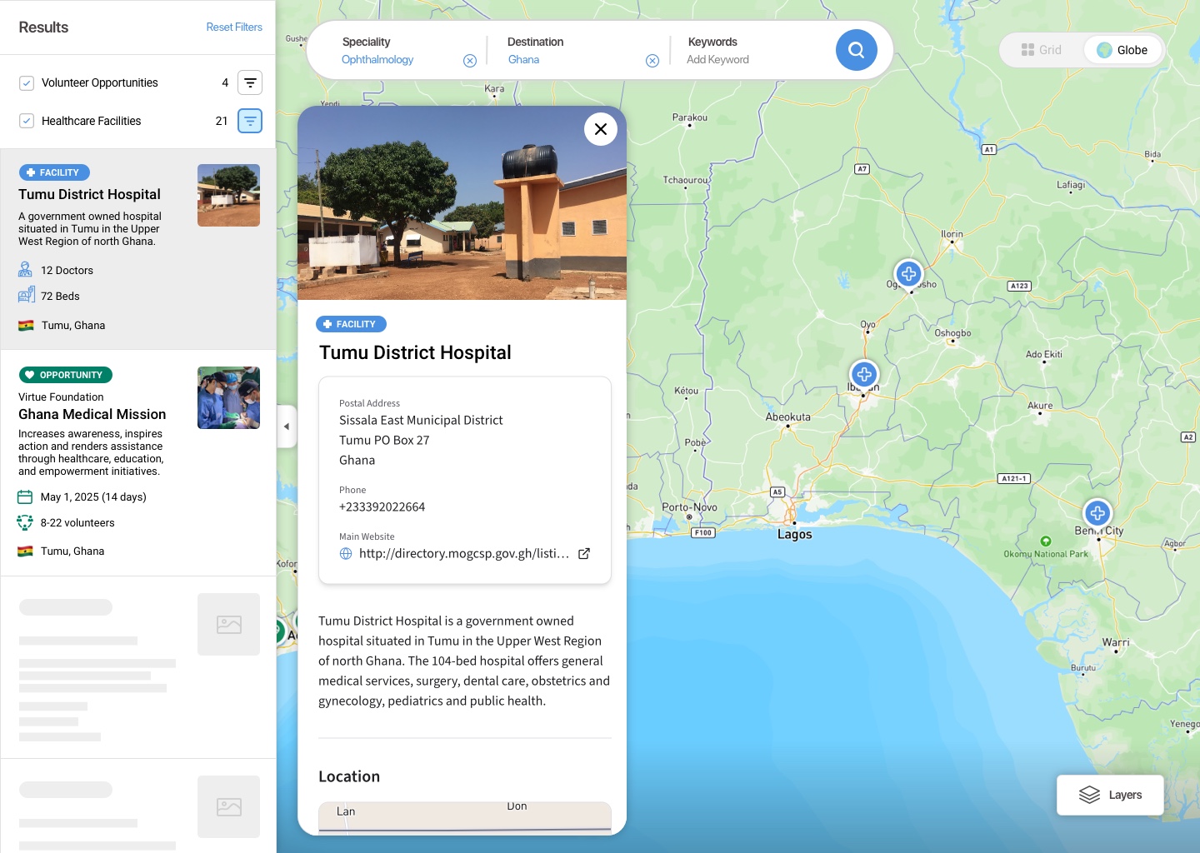Select the Ghana Medical Mission result title

click(x=92, y=414)
